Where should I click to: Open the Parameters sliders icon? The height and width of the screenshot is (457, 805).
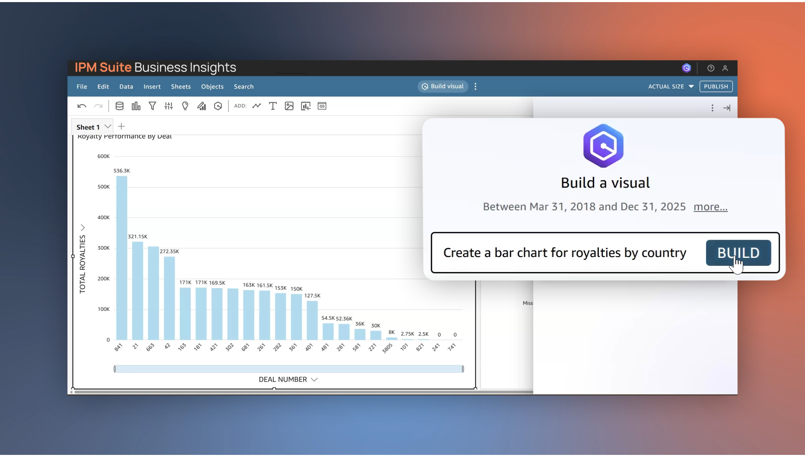pyautogui.click(x=169, y=106)
